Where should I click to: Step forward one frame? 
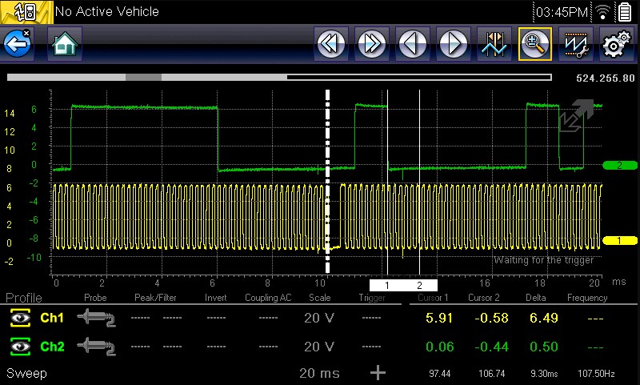(454, 44)
